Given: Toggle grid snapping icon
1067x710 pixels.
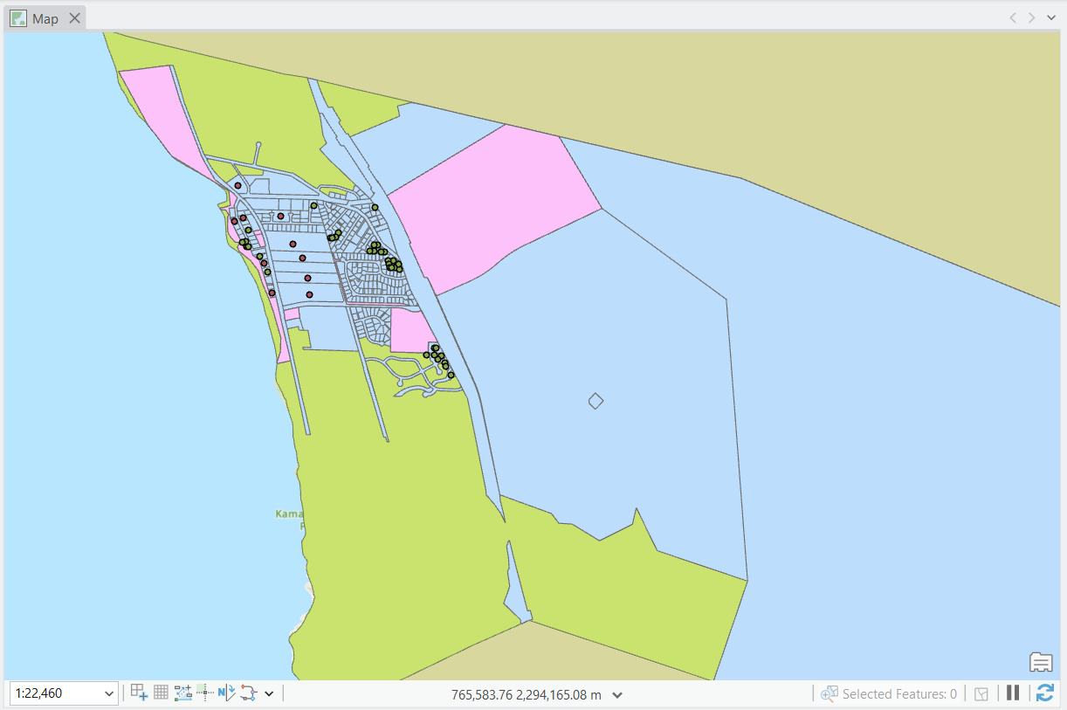Looking at the screenshot, I should tap(161, 693).
